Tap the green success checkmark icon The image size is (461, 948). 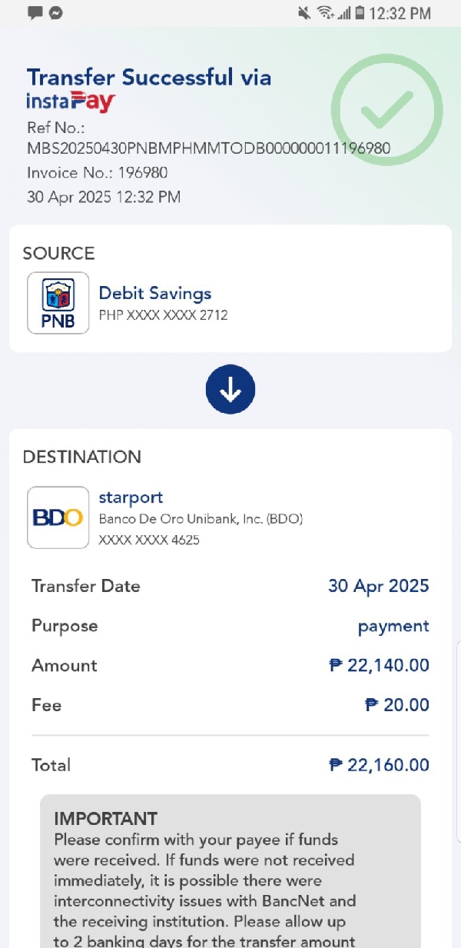pos(387,111)
